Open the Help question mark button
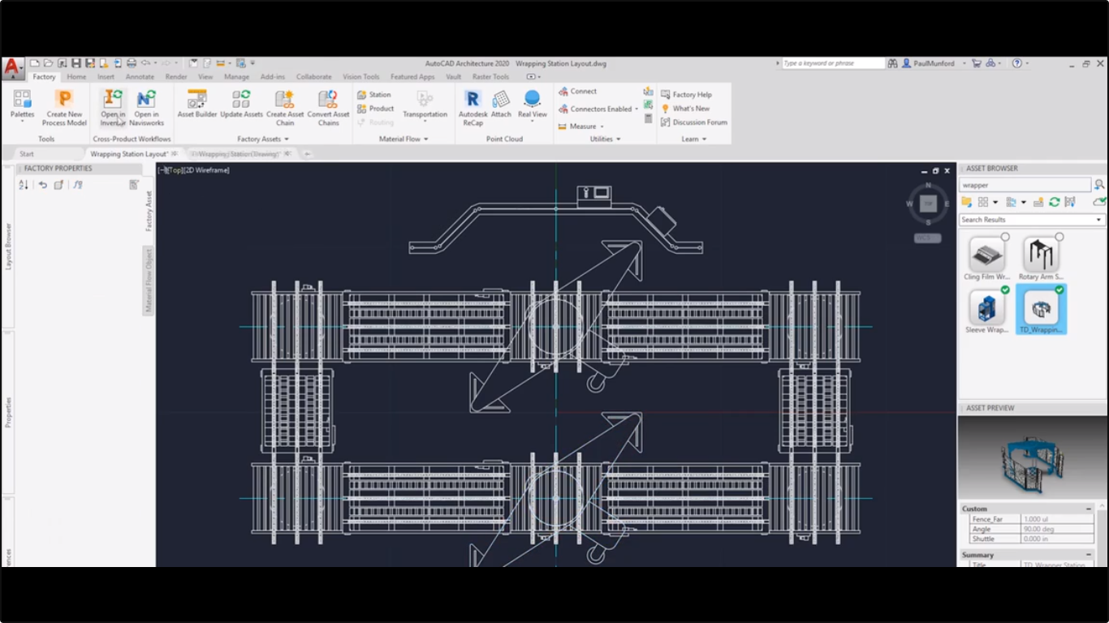This screenshot has width=1109, height=623. (1016, 63)
